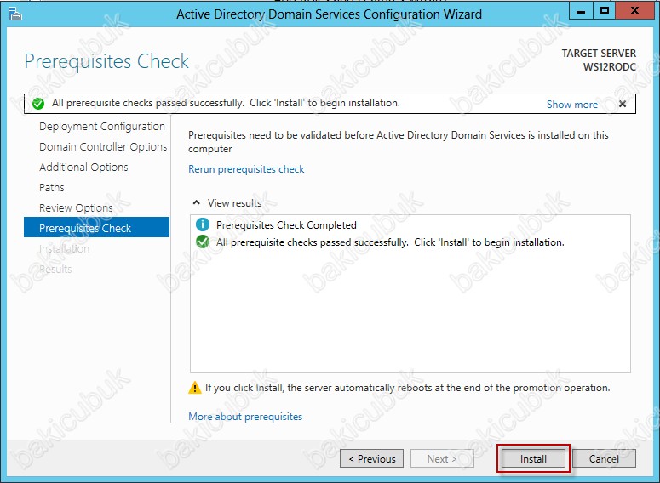Click the Prerequisites Check page heading
Viewport: 660px width, 483px height.
tap(106, 61)
